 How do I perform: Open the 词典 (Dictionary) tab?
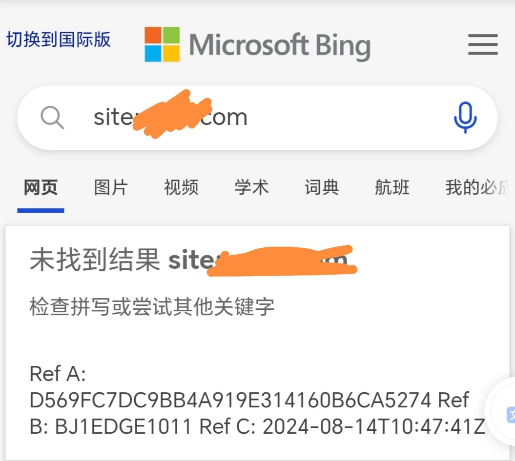coord(322,188)
